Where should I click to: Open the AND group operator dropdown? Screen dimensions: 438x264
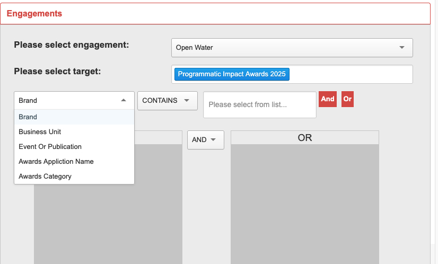click(206, 139)
